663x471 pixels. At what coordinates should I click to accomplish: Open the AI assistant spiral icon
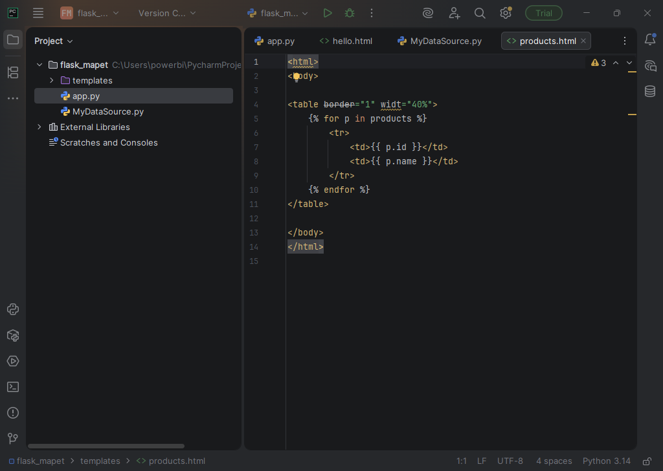pyautogui.click(x=428, y=13)
